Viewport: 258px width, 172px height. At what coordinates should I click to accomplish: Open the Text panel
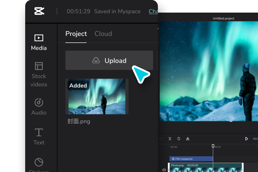coord(39,137)
